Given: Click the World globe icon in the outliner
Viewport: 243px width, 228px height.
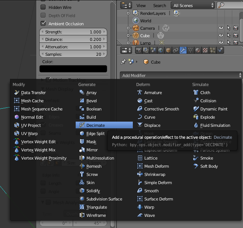Looking at the screenshot, I should click(x=136, y=21).
